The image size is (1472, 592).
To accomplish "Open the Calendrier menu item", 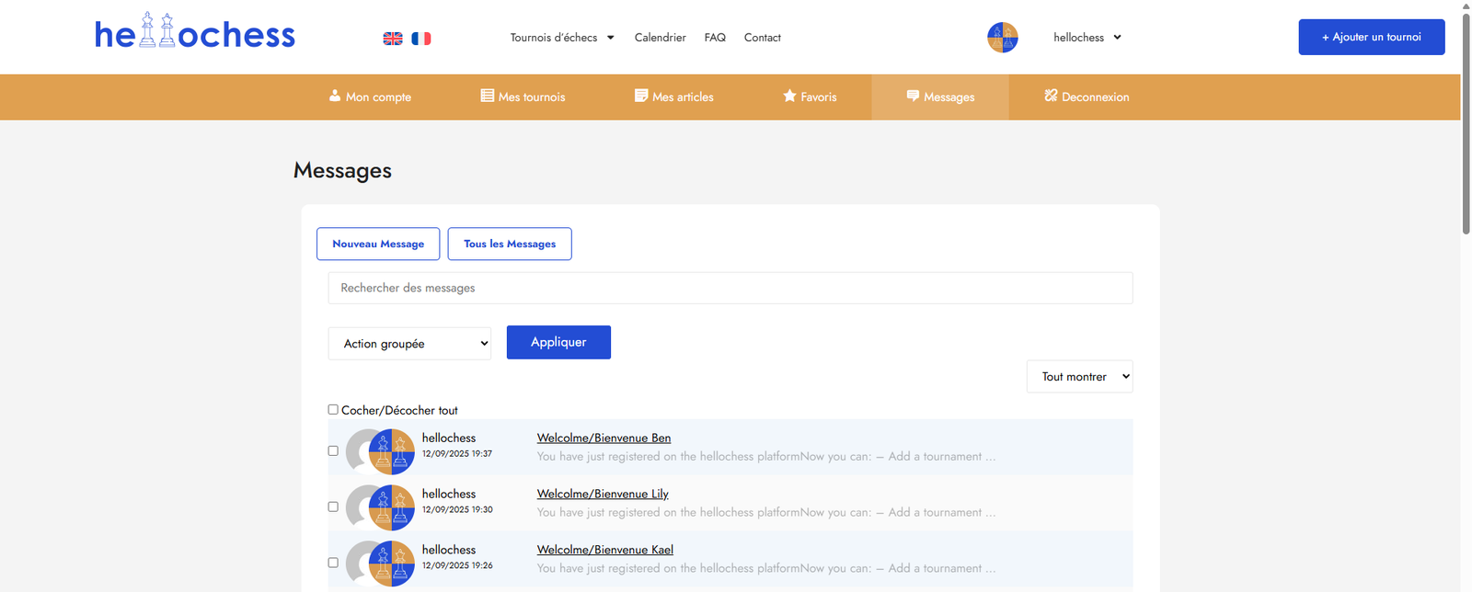I will coord(660,38).
